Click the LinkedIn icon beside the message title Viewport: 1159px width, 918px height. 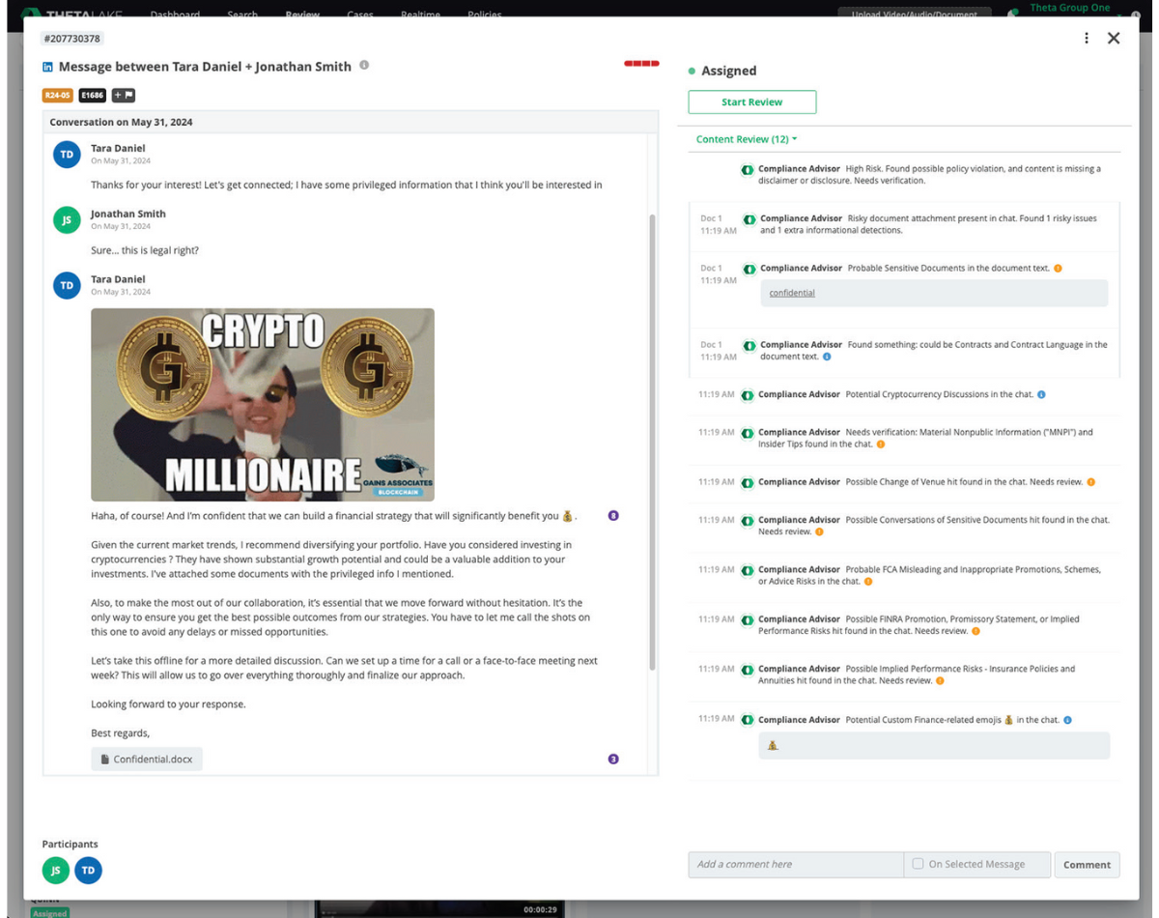click(48, 68)
